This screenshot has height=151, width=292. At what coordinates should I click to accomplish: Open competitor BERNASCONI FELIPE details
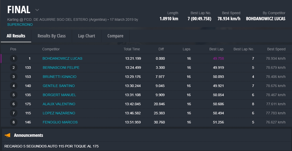coord(61,68)
